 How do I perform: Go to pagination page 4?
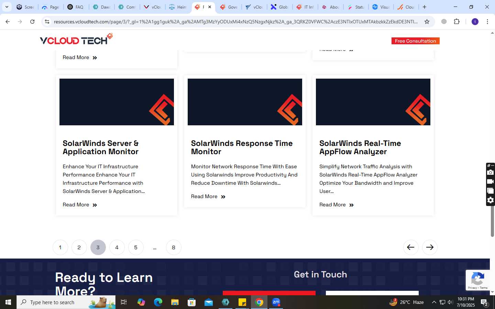117,247
